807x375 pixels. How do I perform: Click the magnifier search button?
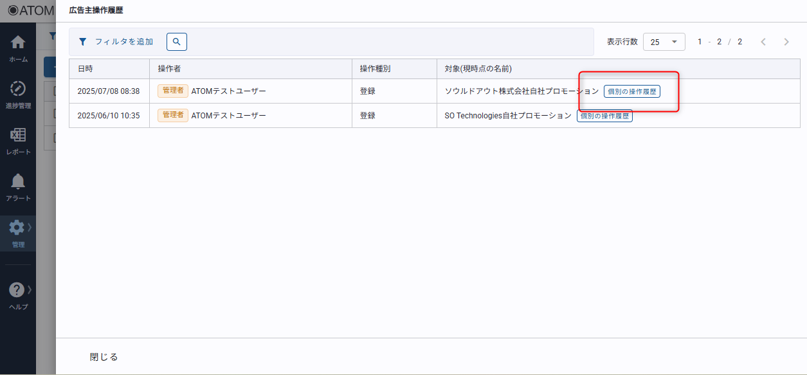(177, 42)
